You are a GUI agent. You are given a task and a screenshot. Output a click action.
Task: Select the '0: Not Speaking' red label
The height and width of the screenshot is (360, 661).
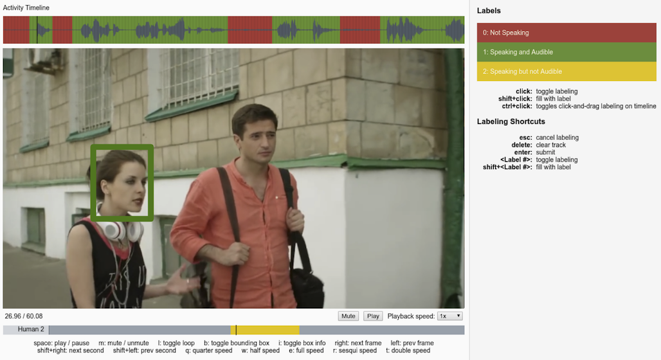coord(566,32)
